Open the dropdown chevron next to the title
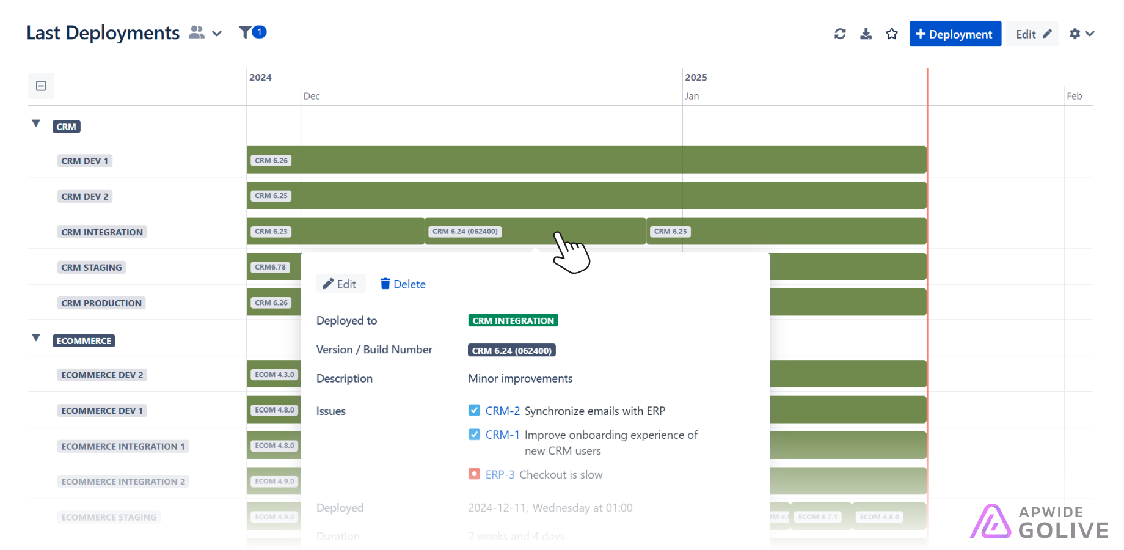 pyautogui.click(x=217, y=34)
